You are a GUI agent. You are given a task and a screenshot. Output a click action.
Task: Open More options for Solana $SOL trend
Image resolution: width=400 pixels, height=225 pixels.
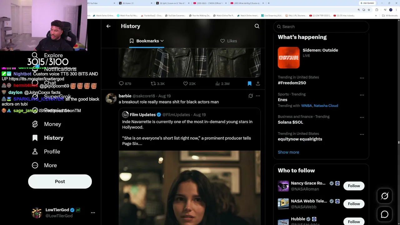tap(362, 117)
